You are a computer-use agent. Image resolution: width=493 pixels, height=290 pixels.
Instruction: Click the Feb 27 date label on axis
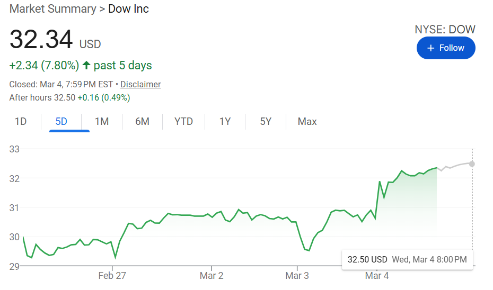(x=112, y=276)
